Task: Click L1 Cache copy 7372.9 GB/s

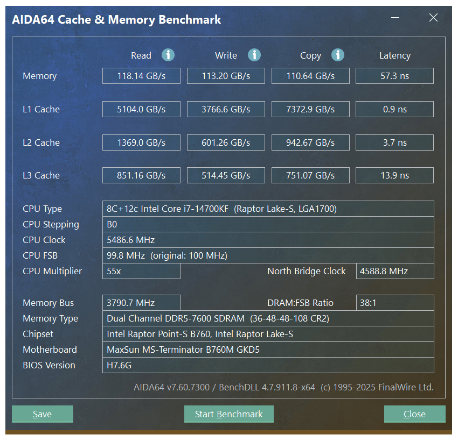Action: point(310,109)
